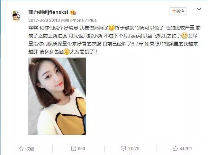The image size is (208, 155).
Task: Click the membership badge beside the username
Action: [x=73, y=12]
